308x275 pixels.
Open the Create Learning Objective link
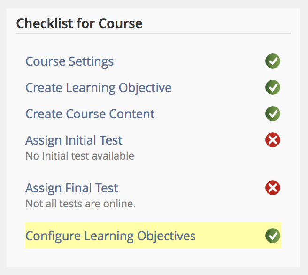coord(98,88)
